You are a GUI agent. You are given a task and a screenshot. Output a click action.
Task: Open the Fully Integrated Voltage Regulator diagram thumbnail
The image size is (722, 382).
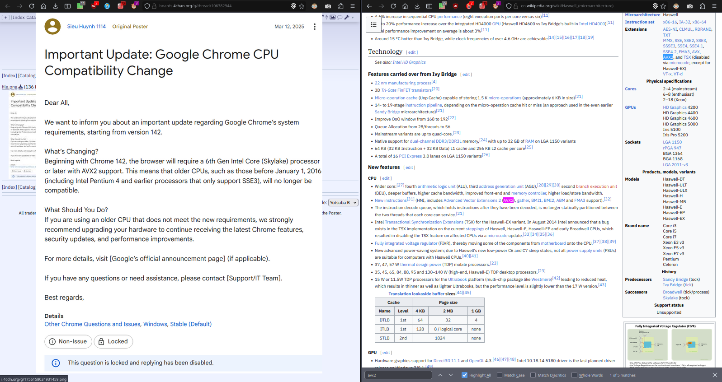[x=669, y=345]
